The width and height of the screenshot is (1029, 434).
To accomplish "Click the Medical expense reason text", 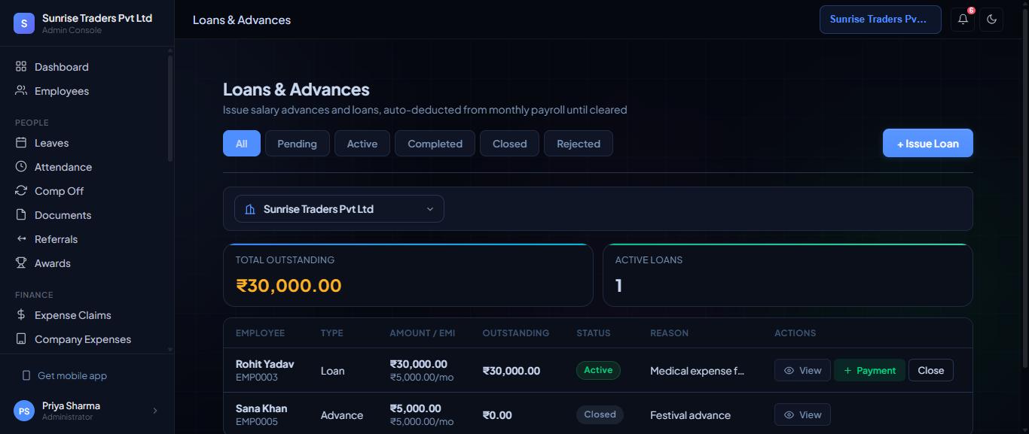I will (698, 371).
